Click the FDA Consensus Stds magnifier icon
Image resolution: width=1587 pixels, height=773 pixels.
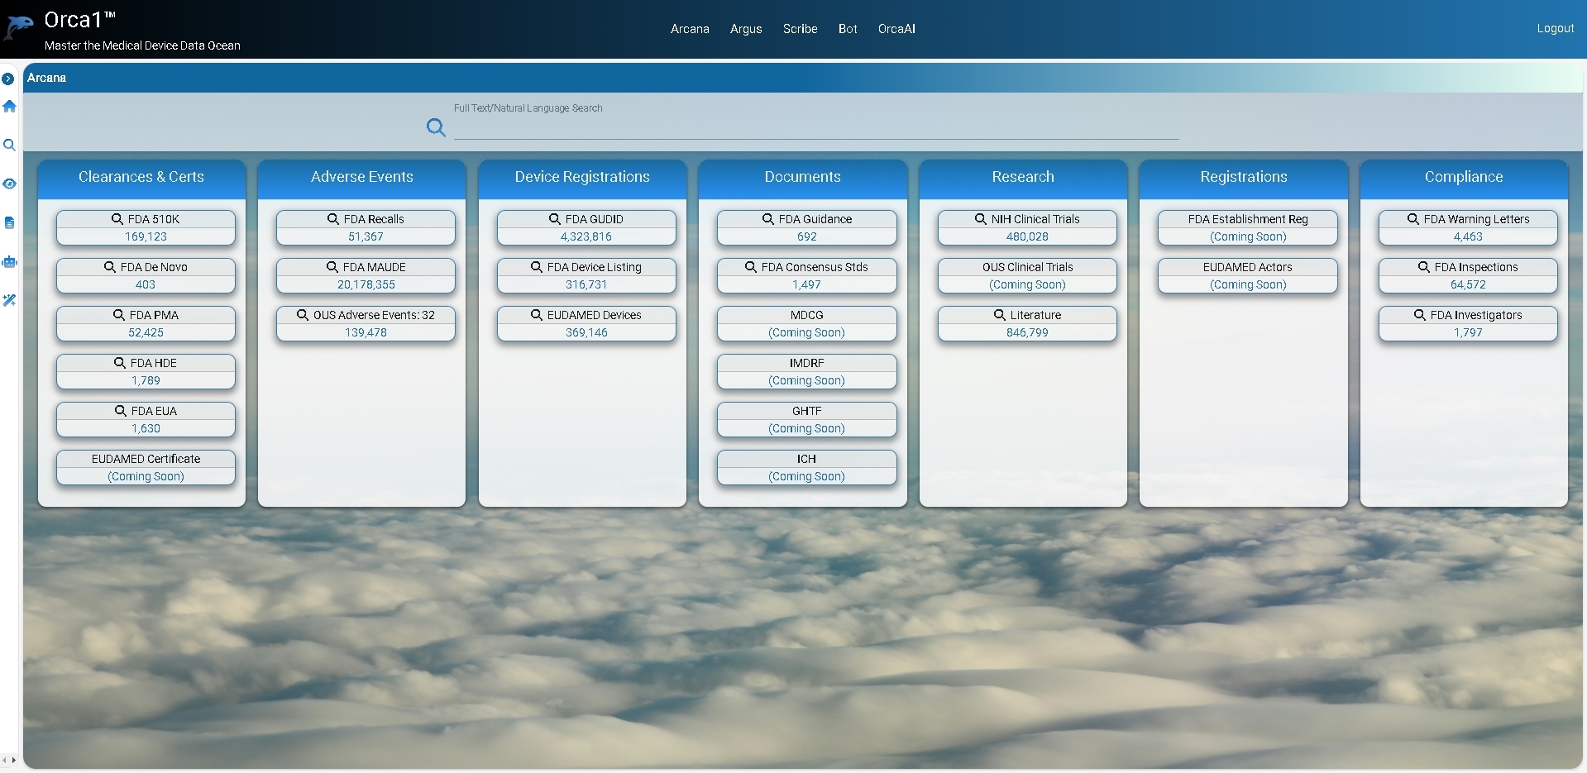[751, 267]
